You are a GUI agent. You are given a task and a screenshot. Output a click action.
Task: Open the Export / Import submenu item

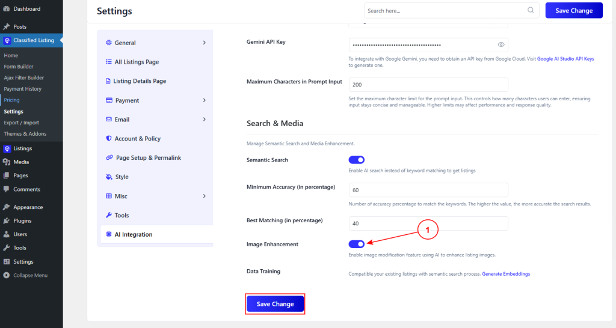coord(21,123)
